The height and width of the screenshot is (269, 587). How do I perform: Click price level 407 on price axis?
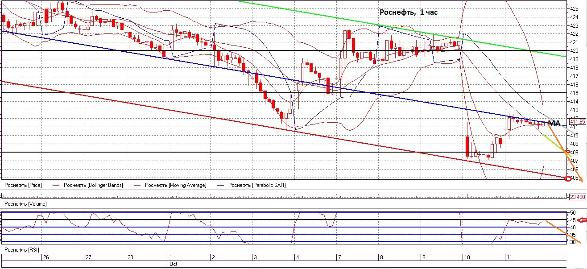(575, 161)
